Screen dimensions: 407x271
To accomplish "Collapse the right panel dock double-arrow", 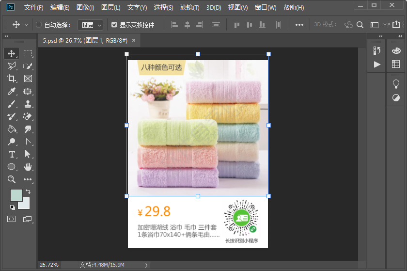I will point(400,36).
